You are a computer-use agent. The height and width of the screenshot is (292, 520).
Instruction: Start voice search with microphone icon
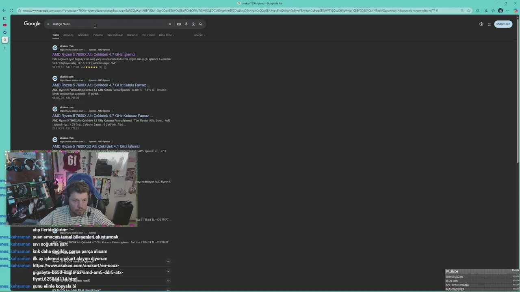186,24
